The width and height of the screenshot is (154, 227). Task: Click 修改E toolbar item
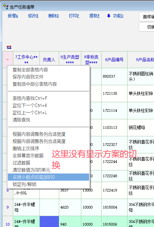pos(33,16)
